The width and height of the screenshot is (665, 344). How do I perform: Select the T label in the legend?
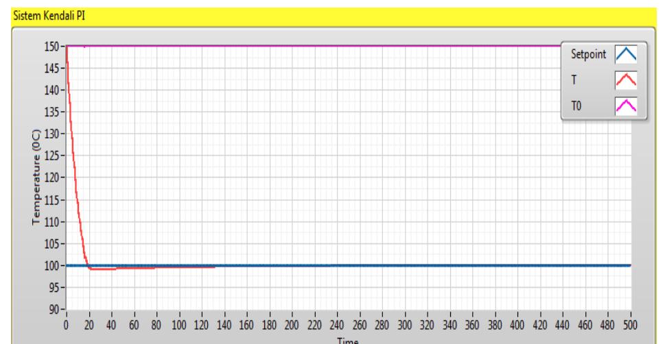click(574, 81)
